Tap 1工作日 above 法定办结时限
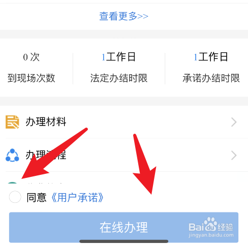248x244 pixels. click(x=118, y=57)
